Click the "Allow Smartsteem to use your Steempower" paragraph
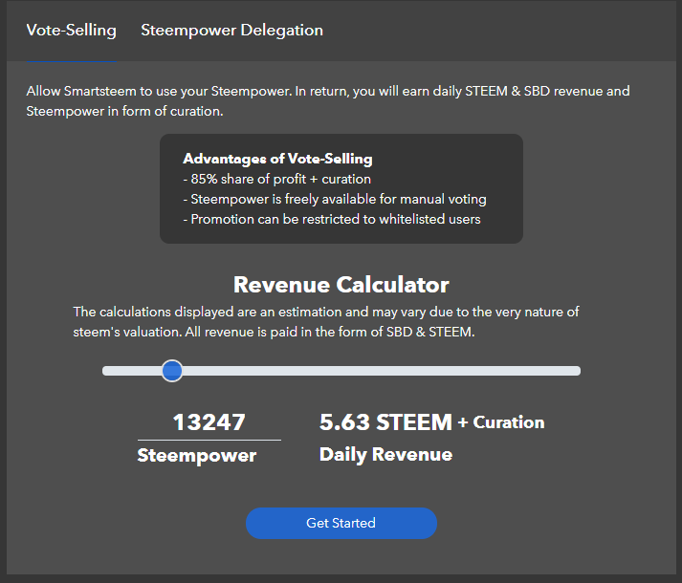 tap(328, 101)
